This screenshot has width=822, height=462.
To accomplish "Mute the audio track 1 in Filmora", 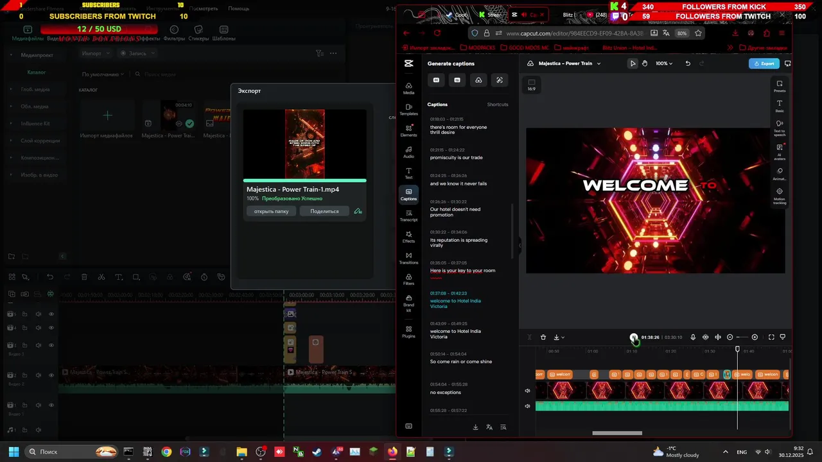I will click(38, 430).
